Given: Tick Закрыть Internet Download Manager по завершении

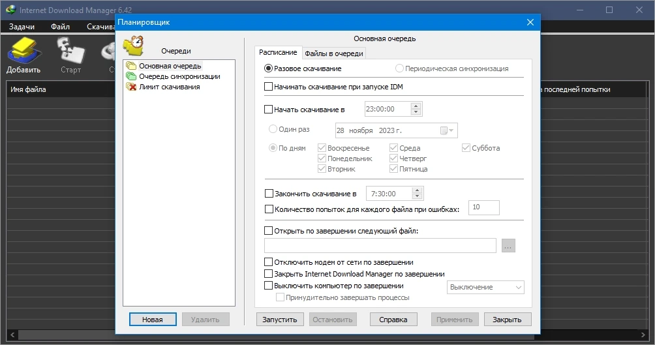Looking at the screenshot, I should (269, 274).
